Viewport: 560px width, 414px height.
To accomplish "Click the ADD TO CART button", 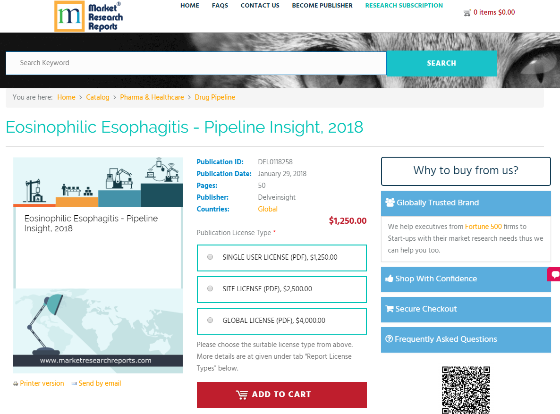I will tap(281, 395).
